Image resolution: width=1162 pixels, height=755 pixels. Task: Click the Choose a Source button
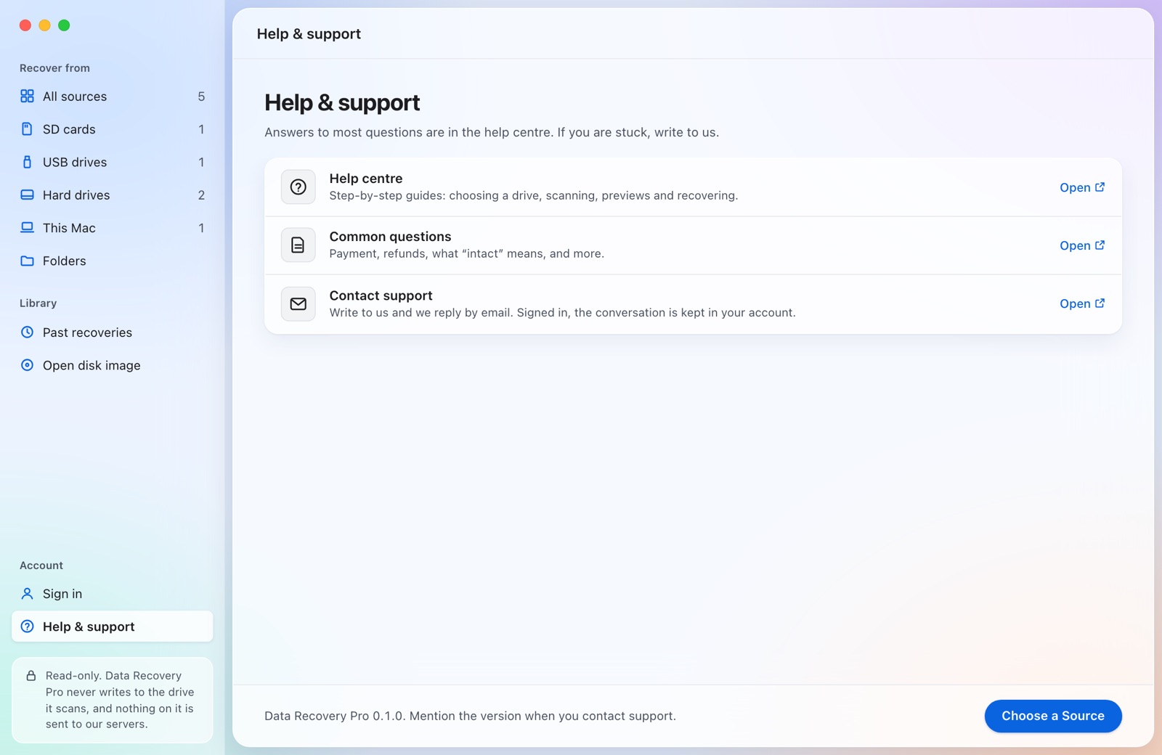point(1053,716)
